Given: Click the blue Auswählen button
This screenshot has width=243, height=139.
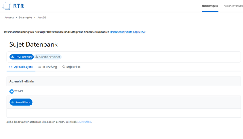Looking at the screenshot, I should coord(21,102).
